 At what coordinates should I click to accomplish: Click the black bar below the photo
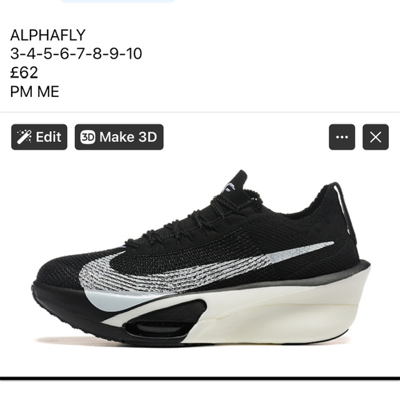click(200, 379)
